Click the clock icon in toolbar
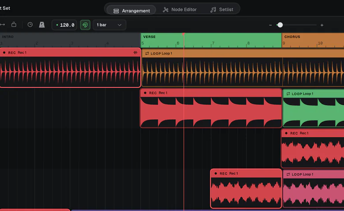Screen dimensions: 344x211 tap(30, 25)
